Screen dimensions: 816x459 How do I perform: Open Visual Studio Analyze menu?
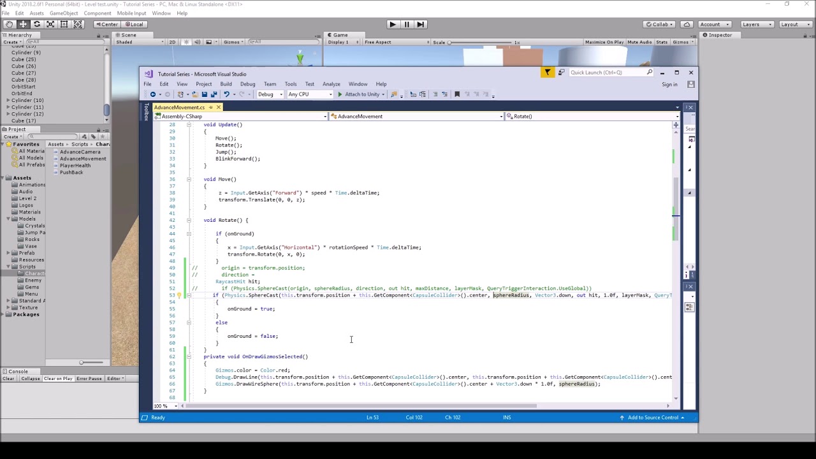[331, 84]
